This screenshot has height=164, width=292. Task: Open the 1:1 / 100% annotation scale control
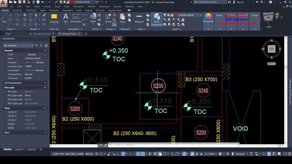point(210,154)
